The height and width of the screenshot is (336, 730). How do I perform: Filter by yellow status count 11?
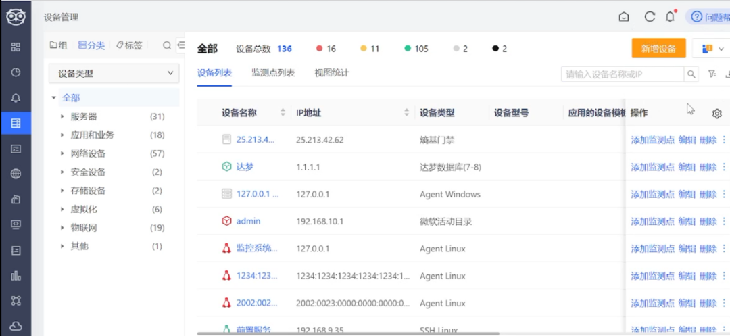tap(370, 49)
